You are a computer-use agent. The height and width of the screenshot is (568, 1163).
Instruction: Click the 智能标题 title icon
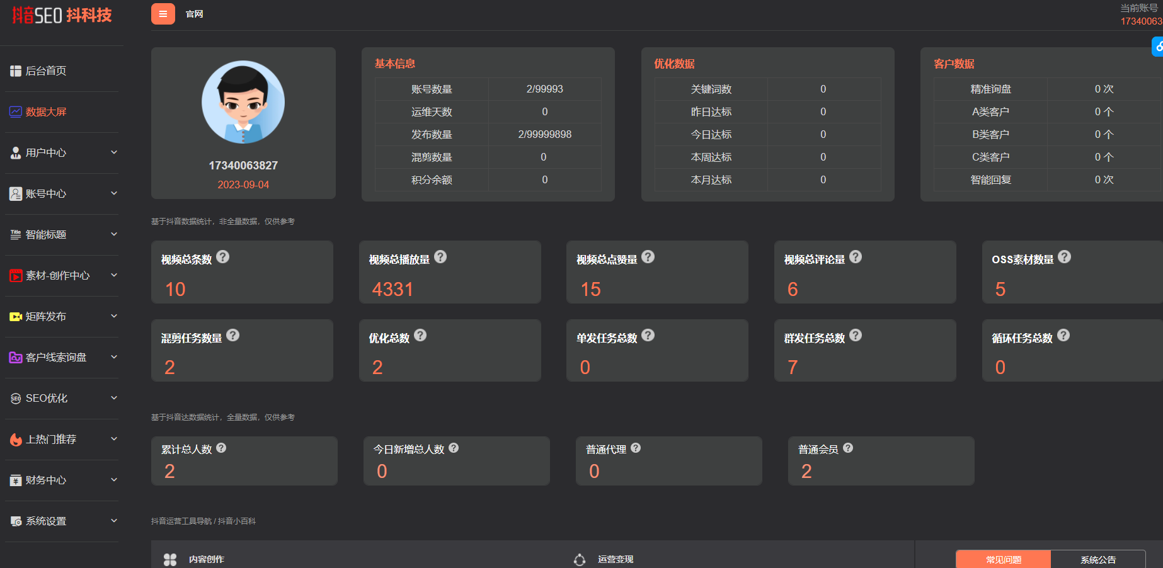(x=16, y=234)
